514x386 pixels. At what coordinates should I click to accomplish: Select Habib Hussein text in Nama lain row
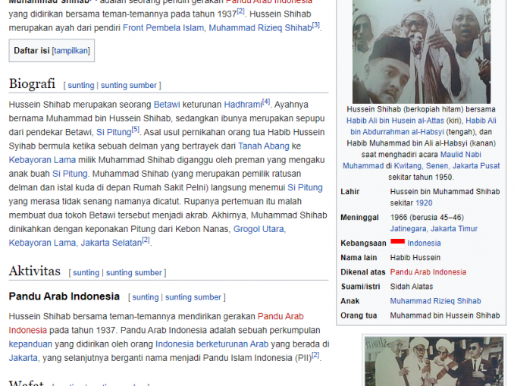[415, 258]
